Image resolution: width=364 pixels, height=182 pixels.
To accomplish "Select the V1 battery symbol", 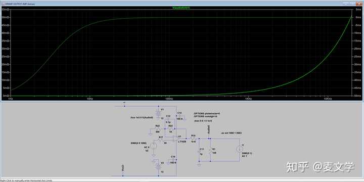I will click(158, 114).
